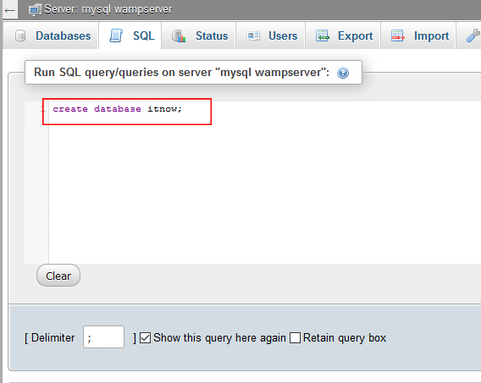Open the Import tab
Image resolution: width=481 pixels, height=383 pixels.
point(417,36)
